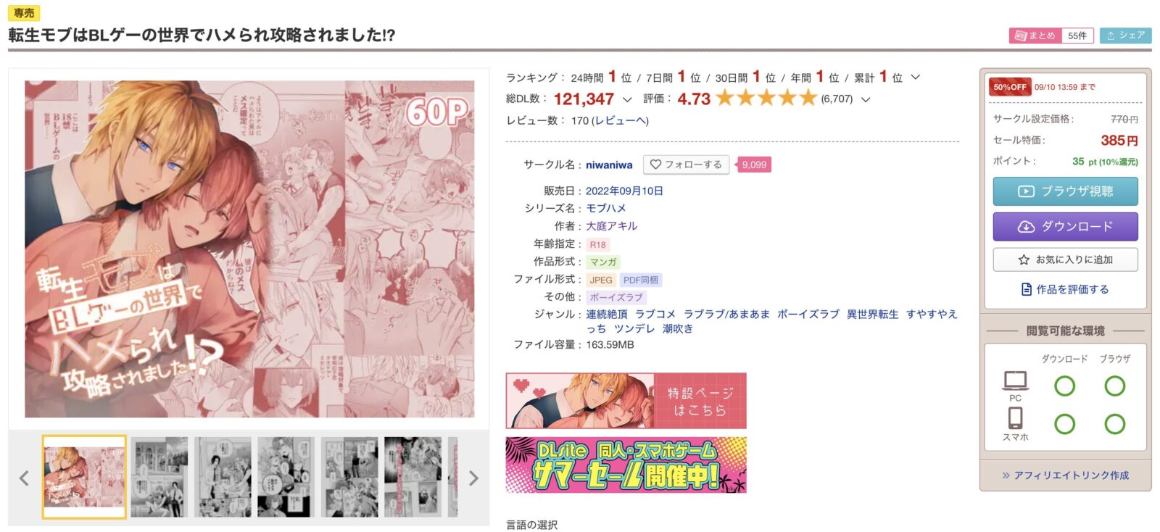The width and height of the screenshot is (1160, 532).
Task: Show next thumbnails with right arrow
Action: [x=473, y=478]
